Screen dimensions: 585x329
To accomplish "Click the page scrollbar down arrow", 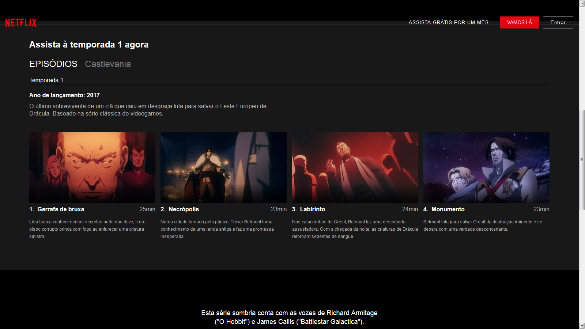I will coord(582,326).
